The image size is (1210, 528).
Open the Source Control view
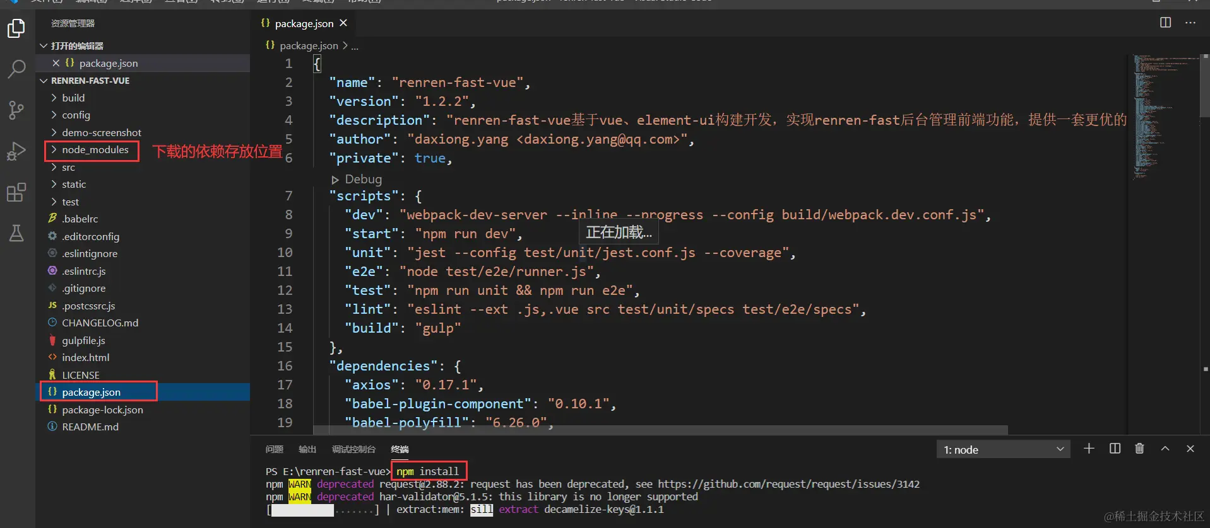16,110
